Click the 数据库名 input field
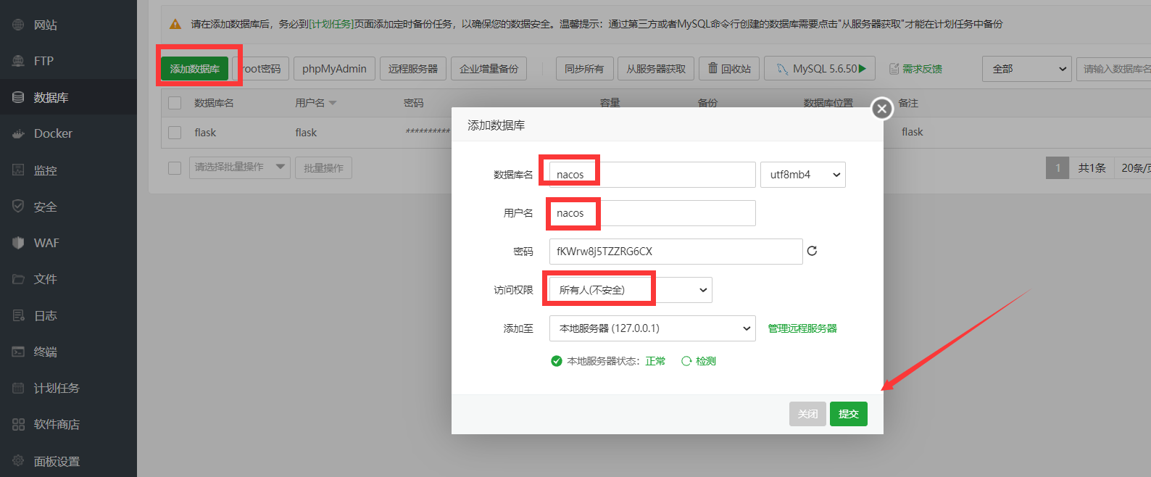The height and width of the screenshot is (477, 1151). pos(652,175)
